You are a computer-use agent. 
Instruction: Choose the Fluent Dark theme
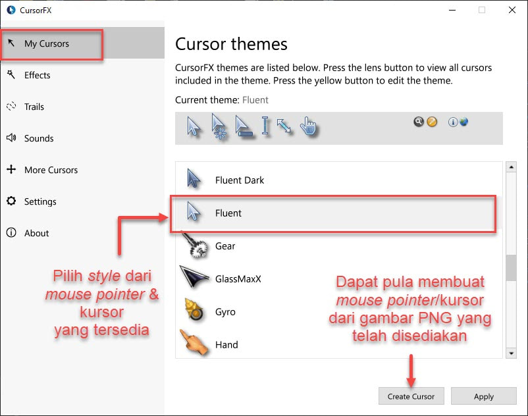(339, 180)
